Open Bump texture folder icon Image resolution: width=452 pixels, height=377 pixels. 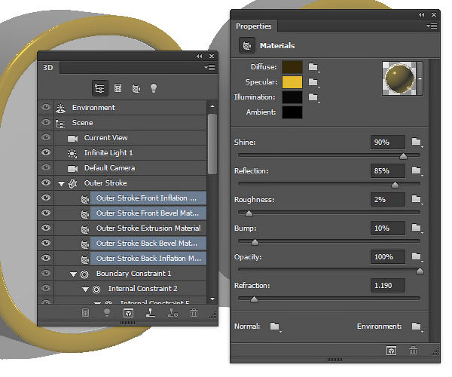[x=417, y=228]
